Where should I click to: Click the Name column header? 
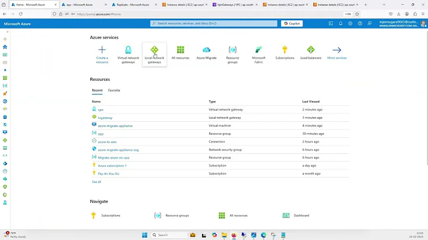(96, 102)
